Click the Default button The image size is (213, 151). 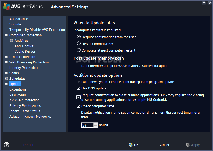(29, 145)
